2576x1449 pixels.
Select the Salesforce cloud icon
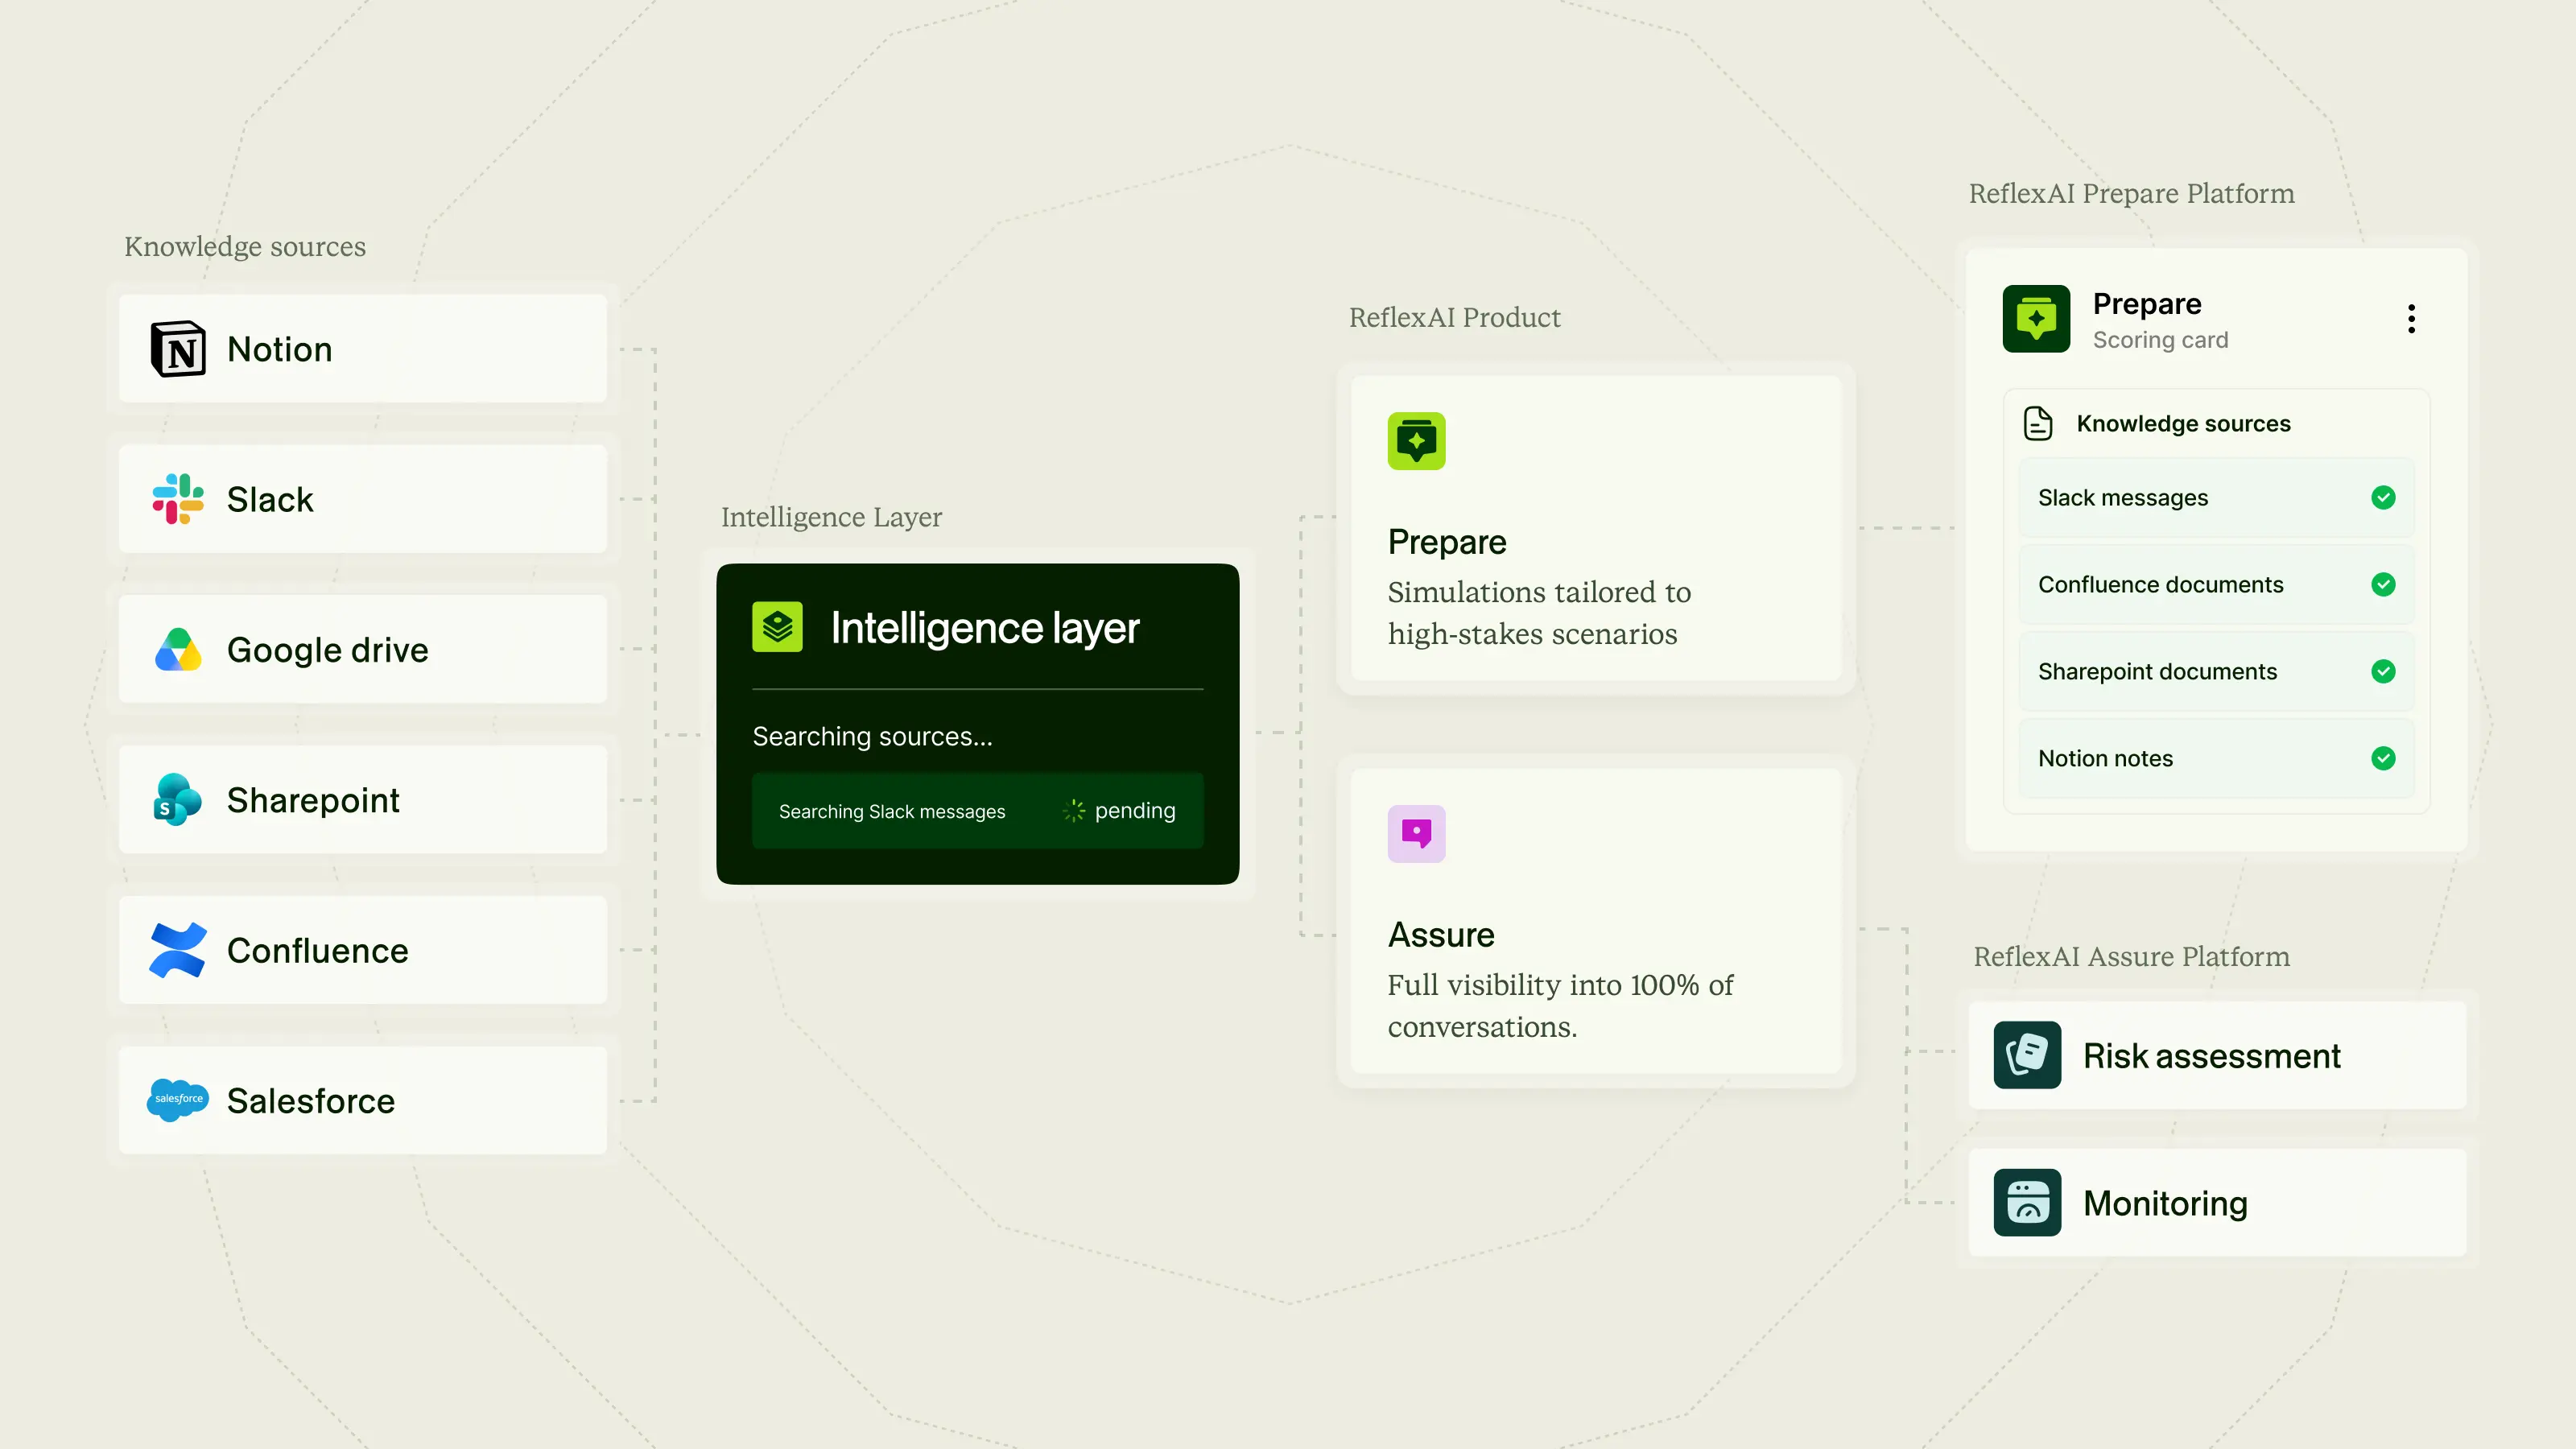pos(178,1100)
